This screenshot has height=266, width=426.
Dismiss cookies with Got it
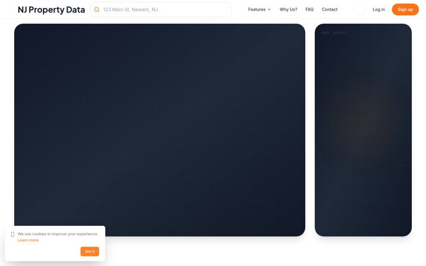90,251
